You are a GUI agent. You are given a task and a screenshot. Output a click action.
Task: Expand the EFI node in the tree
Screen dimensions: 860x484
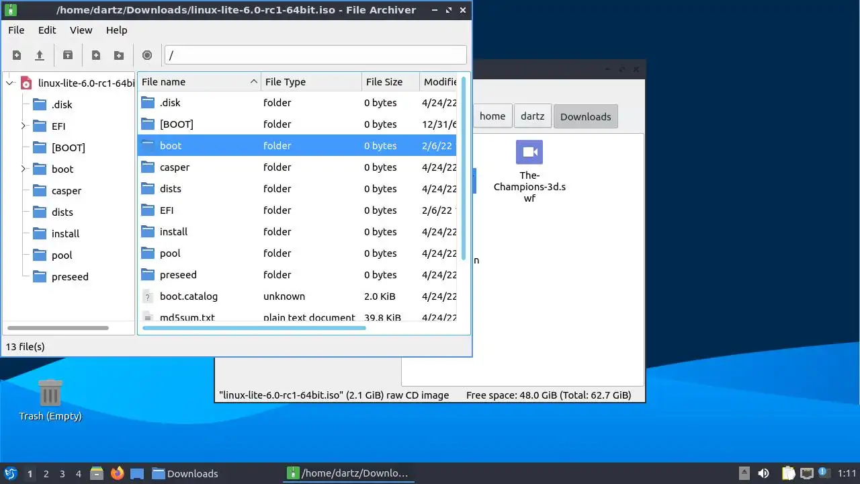[x=23, y=126]
